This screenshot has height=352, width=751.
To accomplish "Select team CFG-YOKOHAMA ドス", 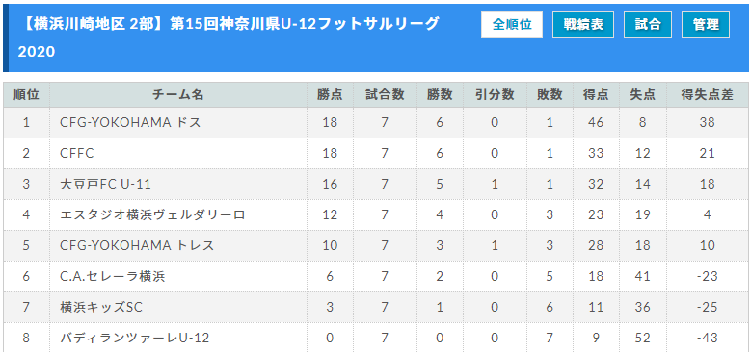I will (x=130, y=123).
